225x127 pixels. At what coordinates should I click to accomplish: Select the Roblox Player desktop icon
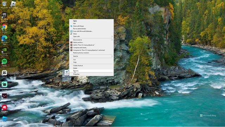[x=13, y=4]
